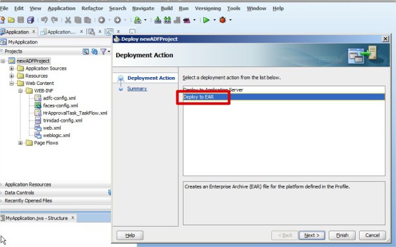
Task: Click the Forward navigation arrow icon
Action: pyautogui.click(x=117, y=20)
